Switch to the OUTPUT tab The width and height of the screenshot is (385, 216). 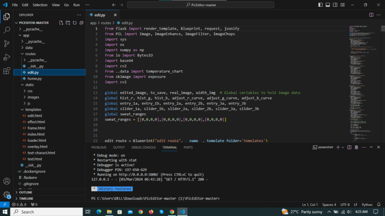[x=119, y=147]
